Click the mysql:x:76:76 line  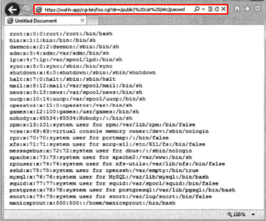tap(109, 177)
